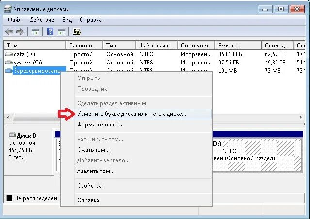Click the 101 МБ capacity cell

click(228, 71)
